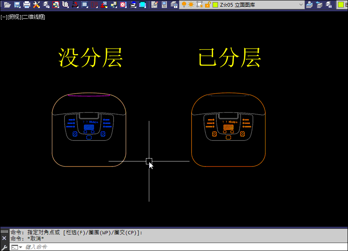The height and width of the screenshot is (251, 348).
Task: Close the command line with X button
Action: [x=4, y=238]
